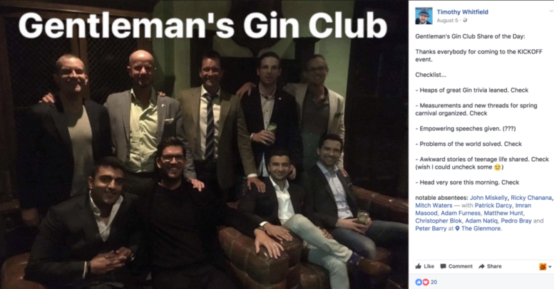Image resolution: width=554 pixels, height=289 pixels.
Task: Open John Miskelly's profile link
Action: tap(488, 198)
